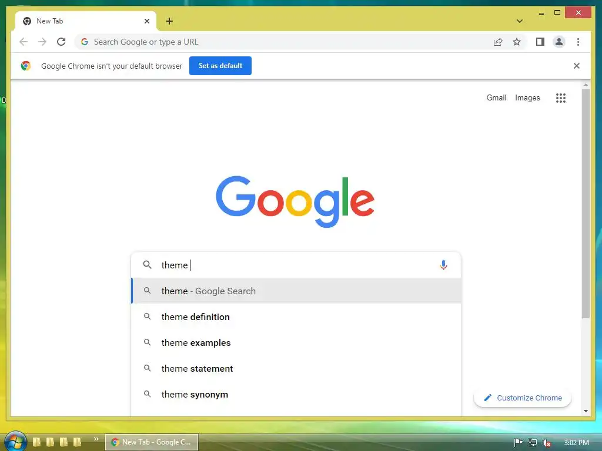Click the fourth quick launch taskbar icon

(77, 442)
